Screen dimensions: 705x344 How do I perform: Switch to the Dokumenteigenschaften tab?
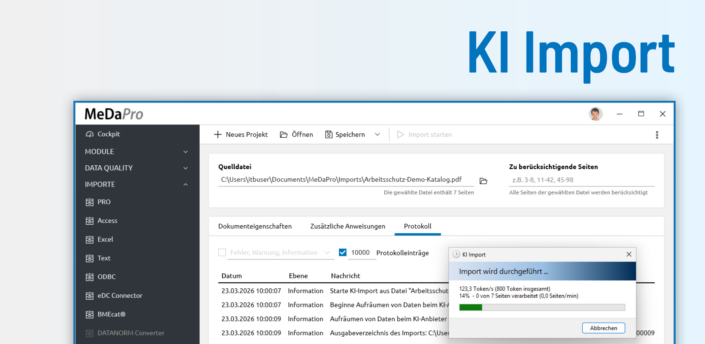tap(255, 226)
